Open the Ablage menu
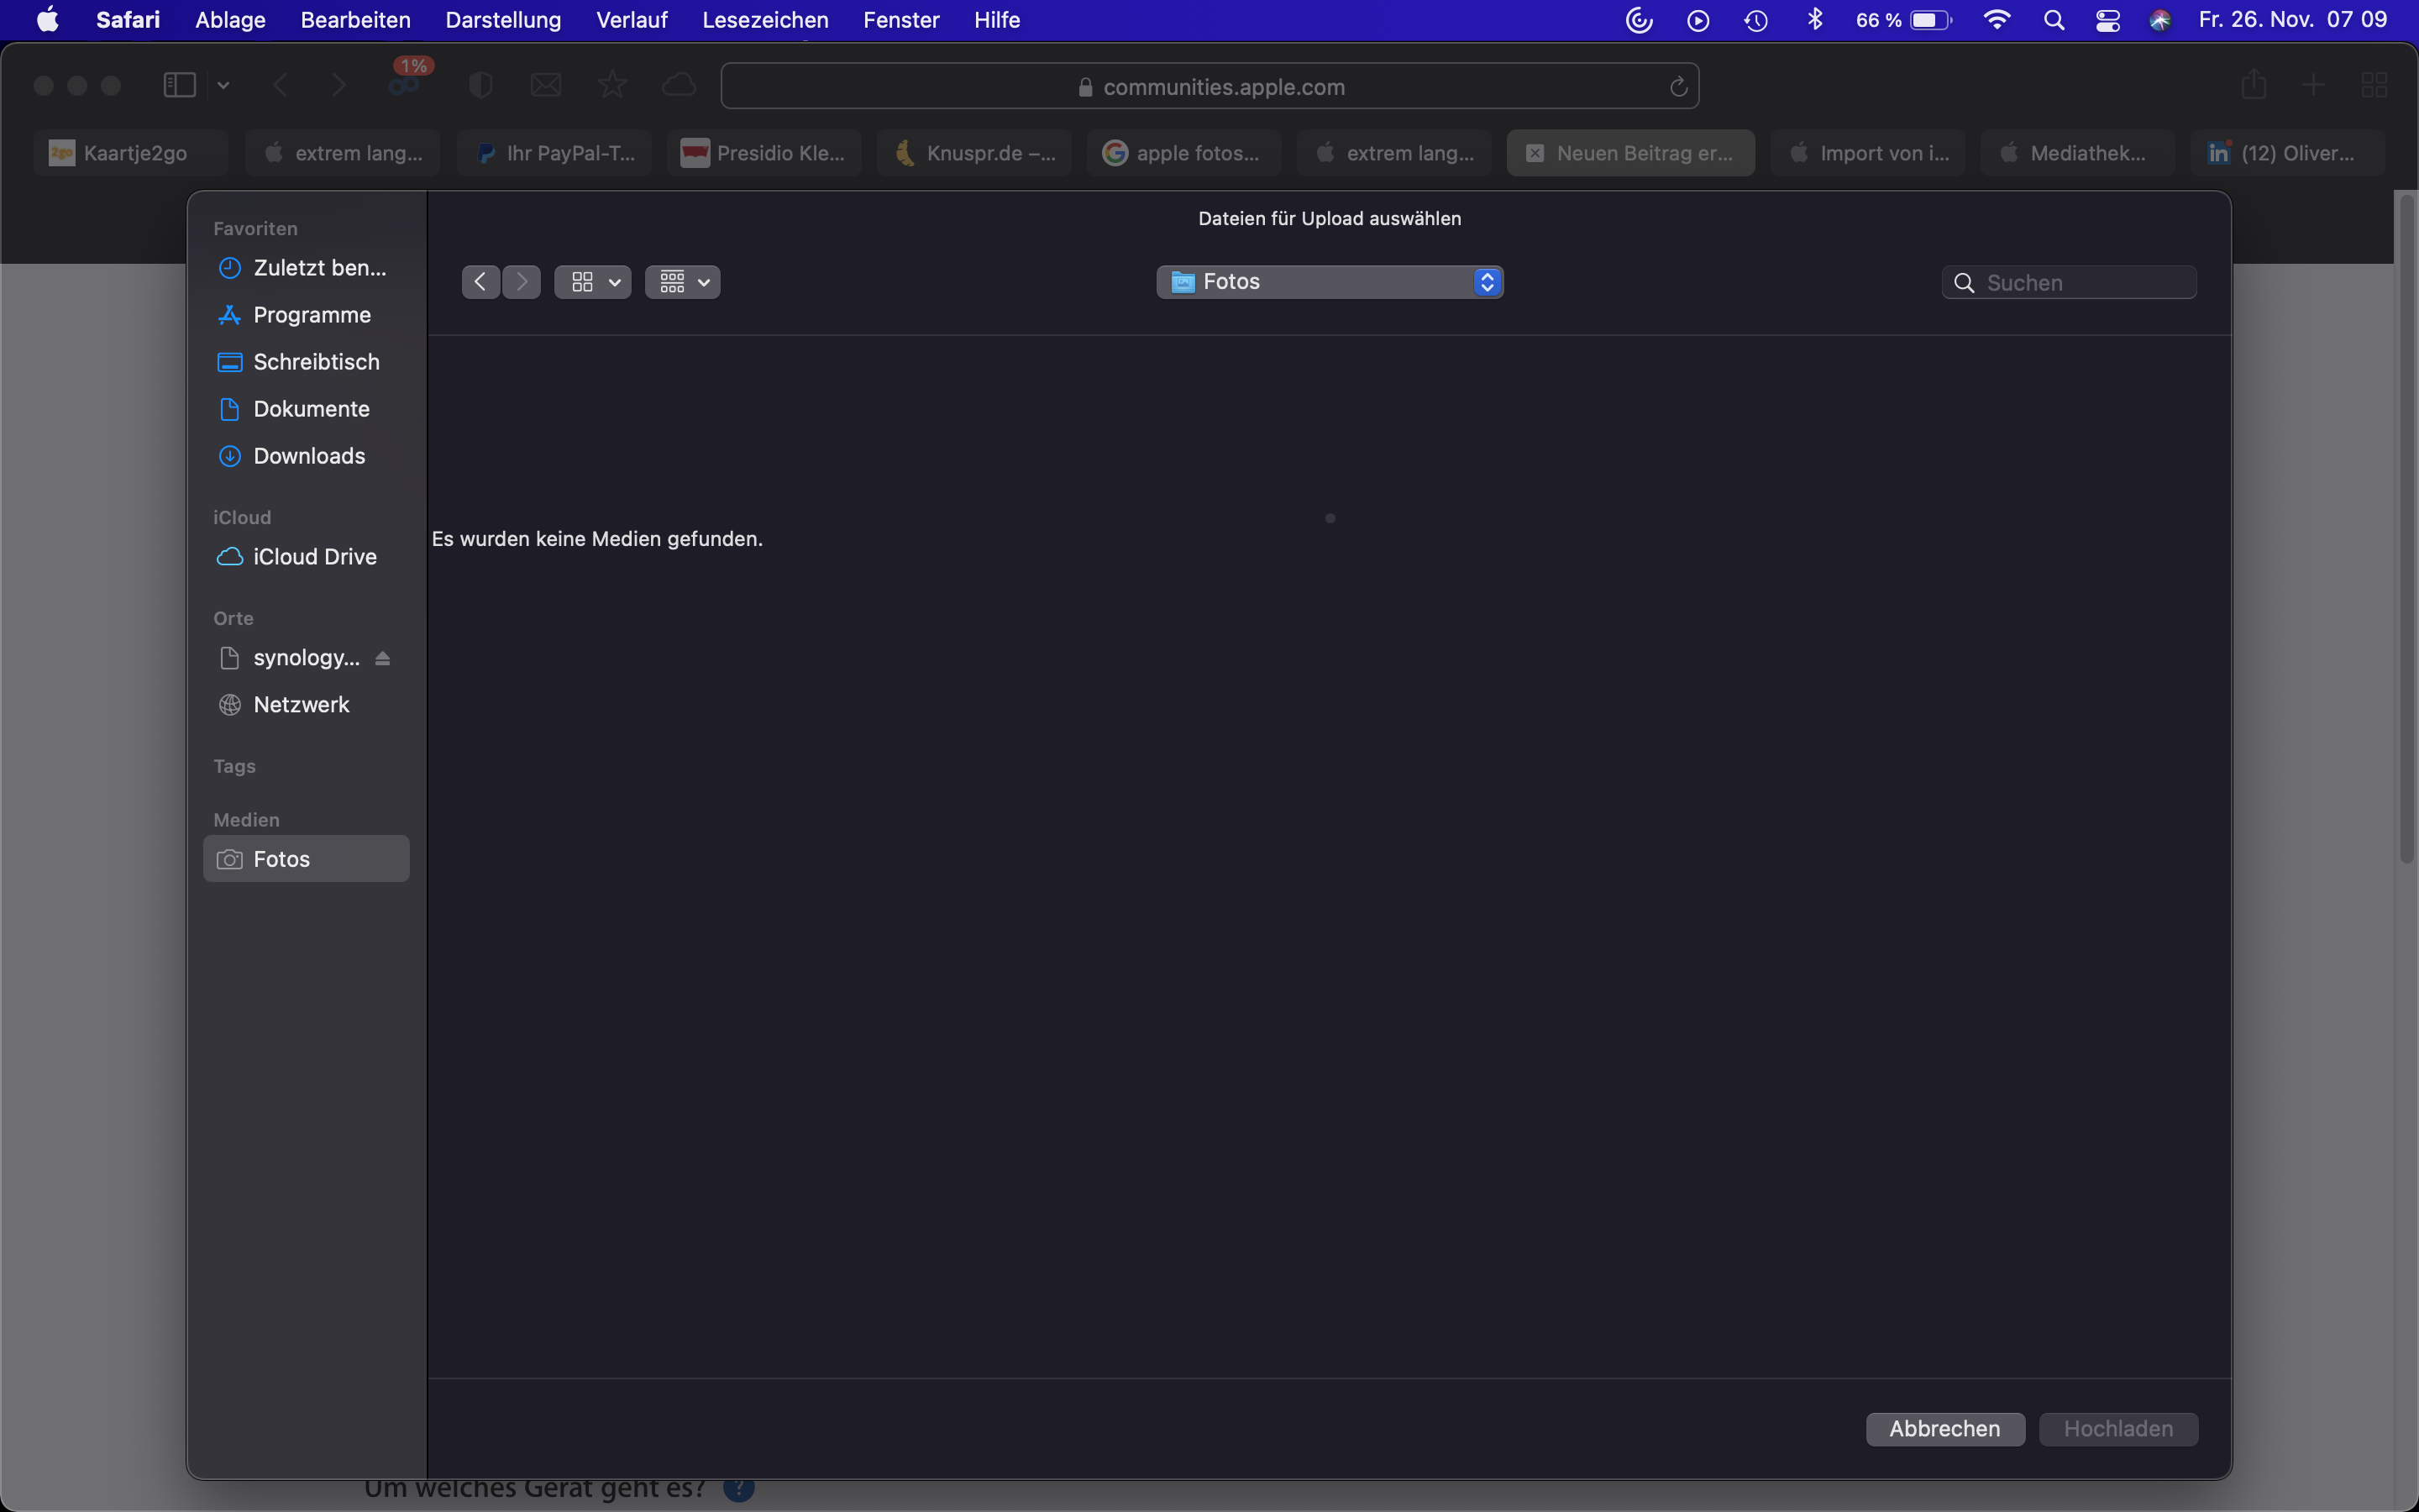The height and width of the screenshot is (1512, 2419). [x=230, y=20]
